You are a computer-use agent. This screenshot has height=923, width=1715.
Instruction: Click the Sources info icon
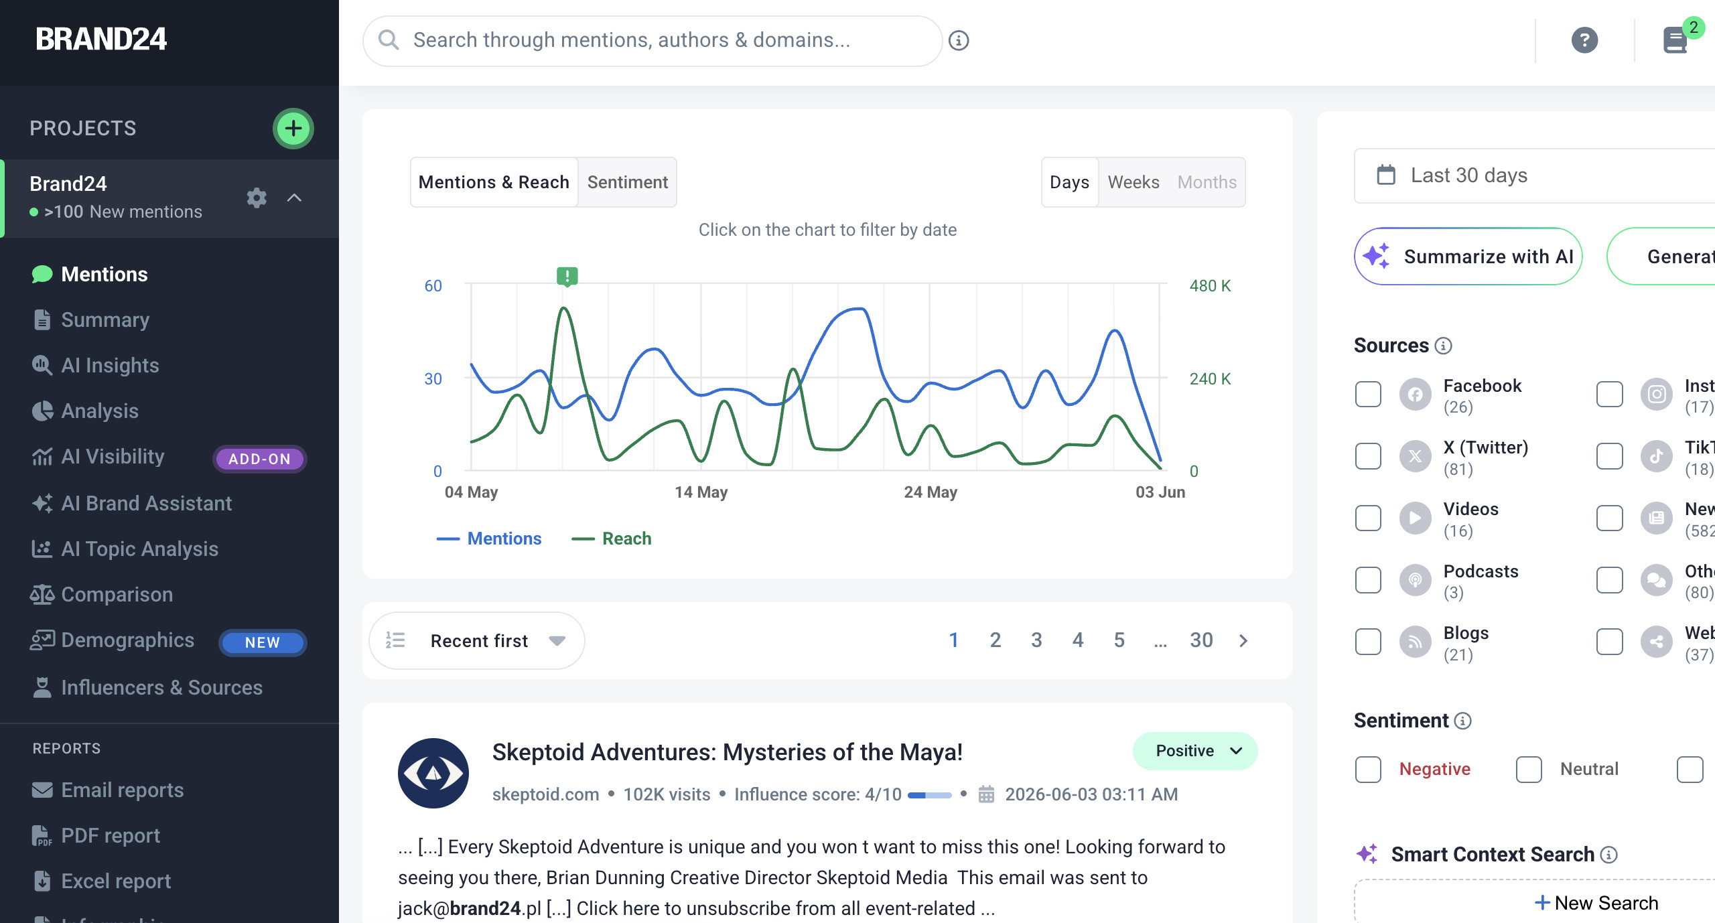click(1444, 346)
